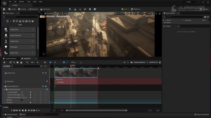
Task: Click the Save icon in the main toolbar
Action: tap(4, 9)
